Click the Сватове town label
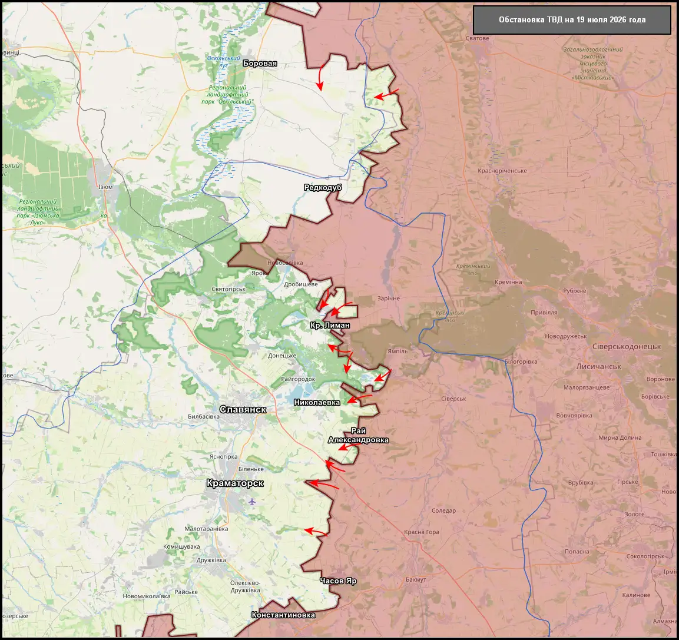 coord(477,38)
